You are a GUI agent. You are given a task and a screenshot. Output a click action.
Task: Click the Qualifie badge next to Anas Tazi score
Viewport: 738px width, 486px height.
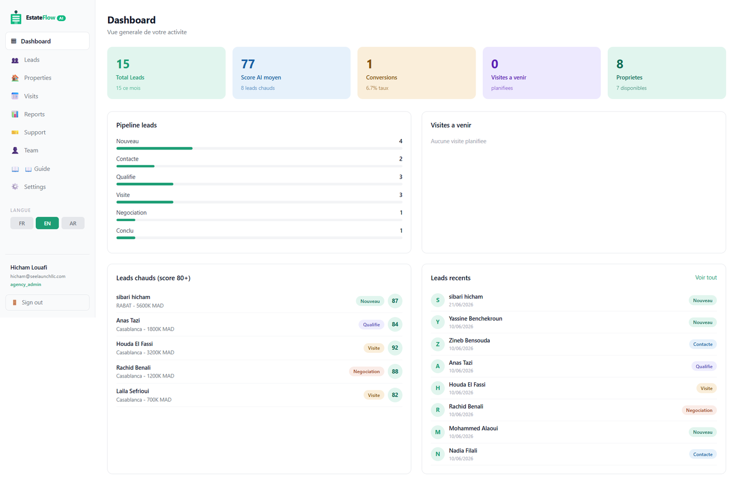(x=371, y=325)
